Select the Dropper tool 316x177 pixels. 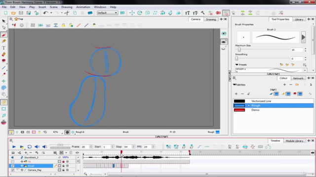(x=4, y=74)
